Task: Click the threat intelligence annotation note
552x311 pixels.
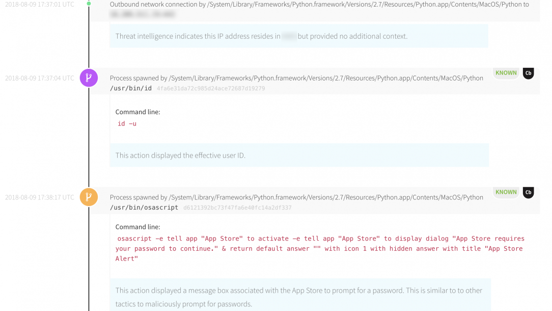Action: 261,36
